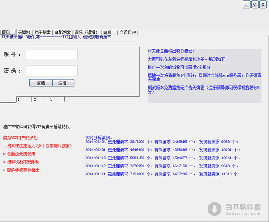Open the 会员用户 tab

(x=128, y=32)
